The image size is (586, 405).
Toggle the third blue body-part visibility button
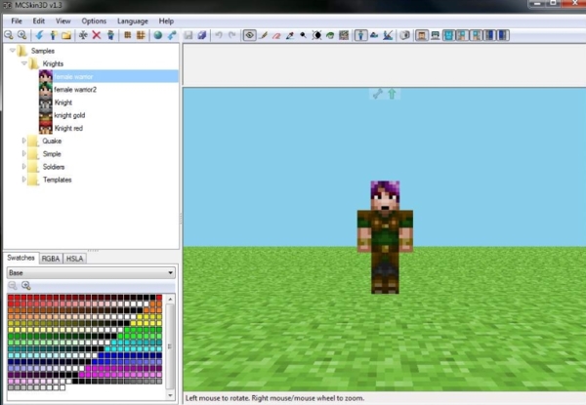tap(477, 35)
